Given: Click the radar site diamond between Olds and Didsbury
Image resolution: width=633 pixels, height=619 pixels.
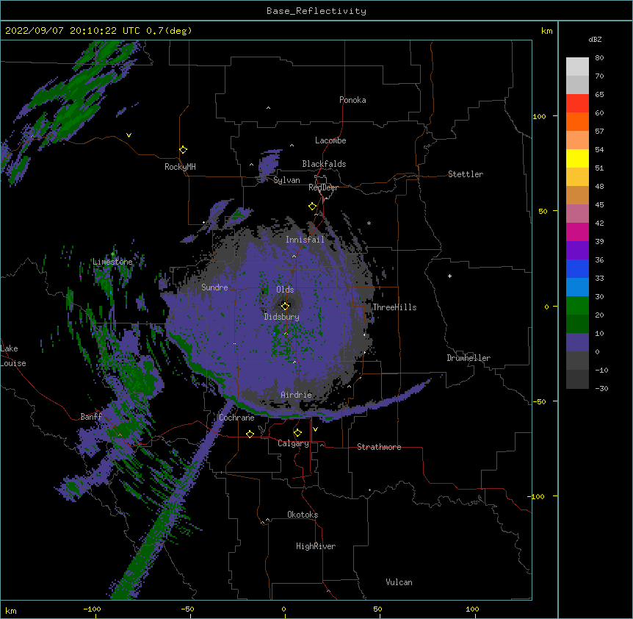Looking at the screenshot, I should point(285,306).
